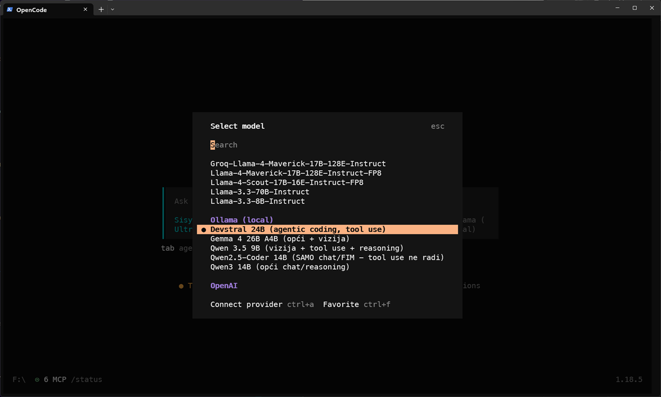The width and height of the screenshot is (661, 397).
Task: Select the Qwen3 14B model
Action: (280, 267)
